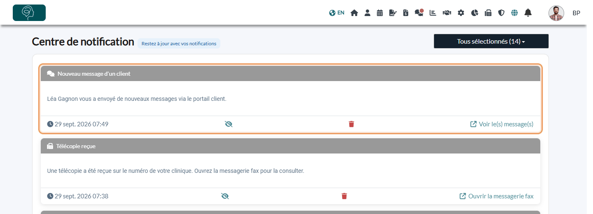Click the Nouveau message d'un client header
This screenshot has height=214, width=593.
[x=290, y=74]
